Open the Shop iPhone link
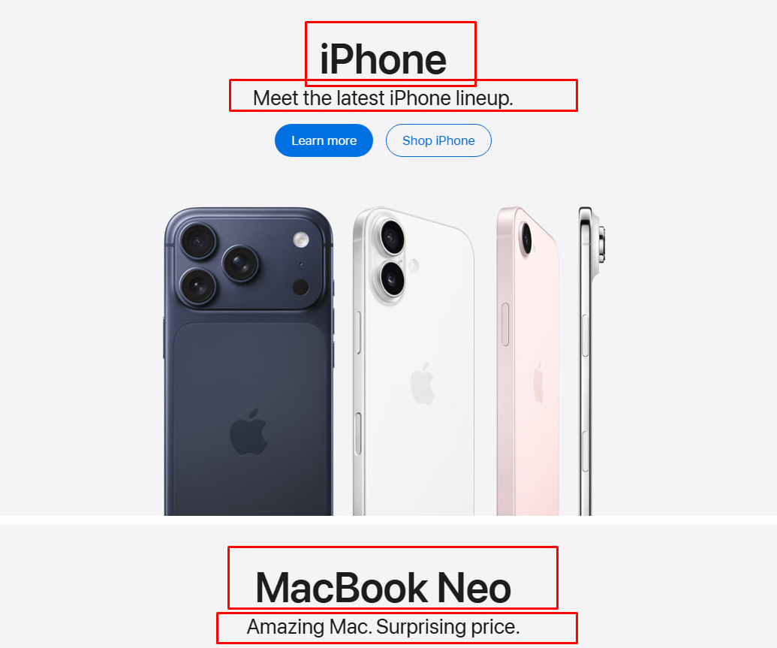Image resolution: width=777 pixels, height=648 pixels. click(438, 140)
